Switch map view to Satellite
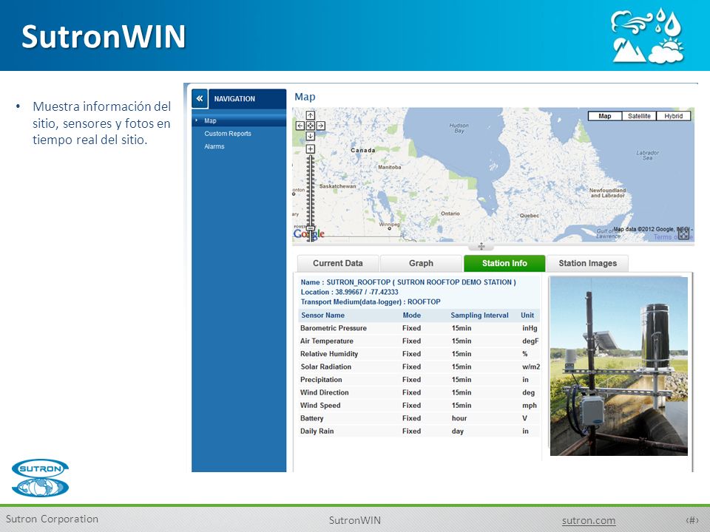 pyautogui.click(x=639, y=116)
